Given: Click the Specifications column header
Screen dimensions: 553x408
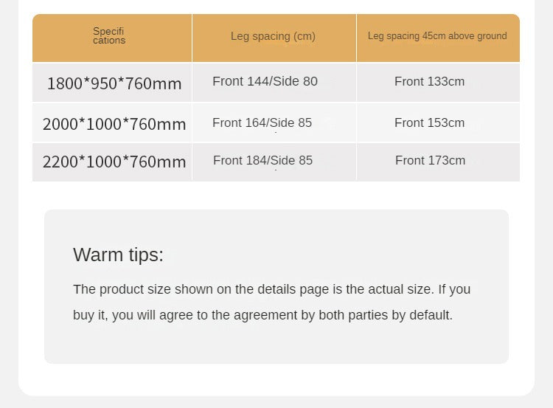Looking at the screenshot, I should (112, 38).
